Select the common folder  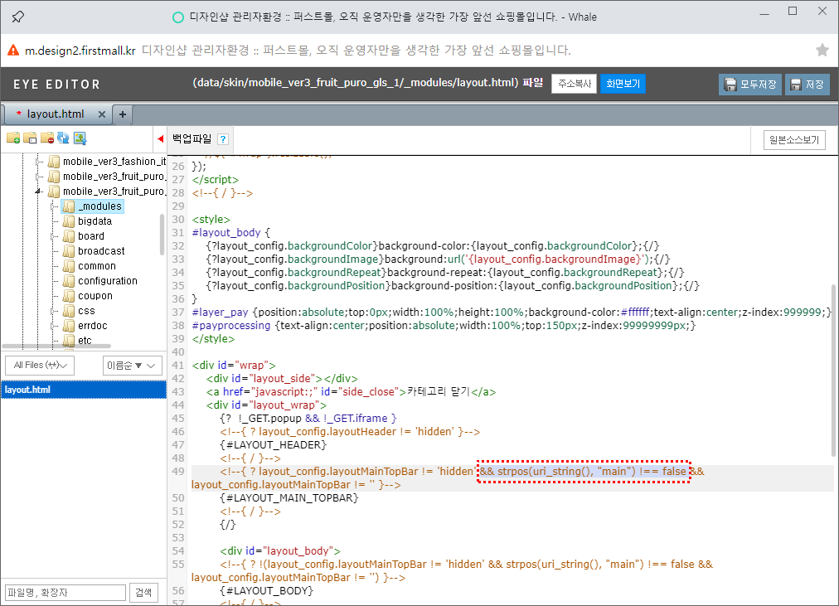click(x=97, y=266)
